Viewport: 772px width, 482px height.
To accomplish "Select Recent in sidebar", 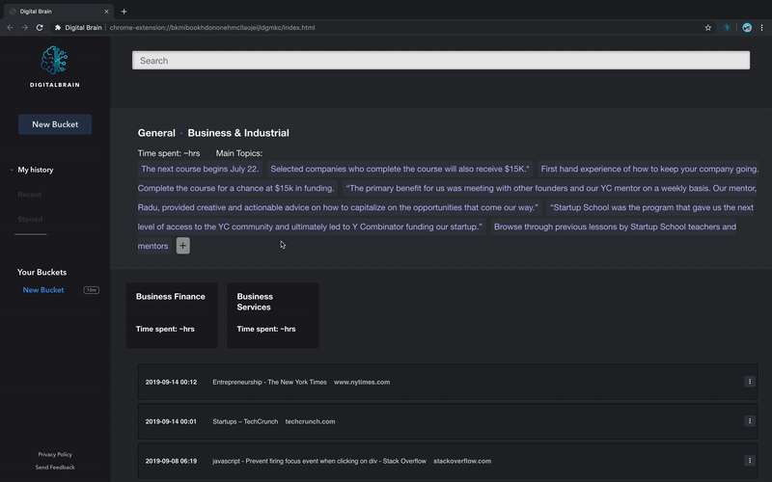I will [x=30, y=195].
